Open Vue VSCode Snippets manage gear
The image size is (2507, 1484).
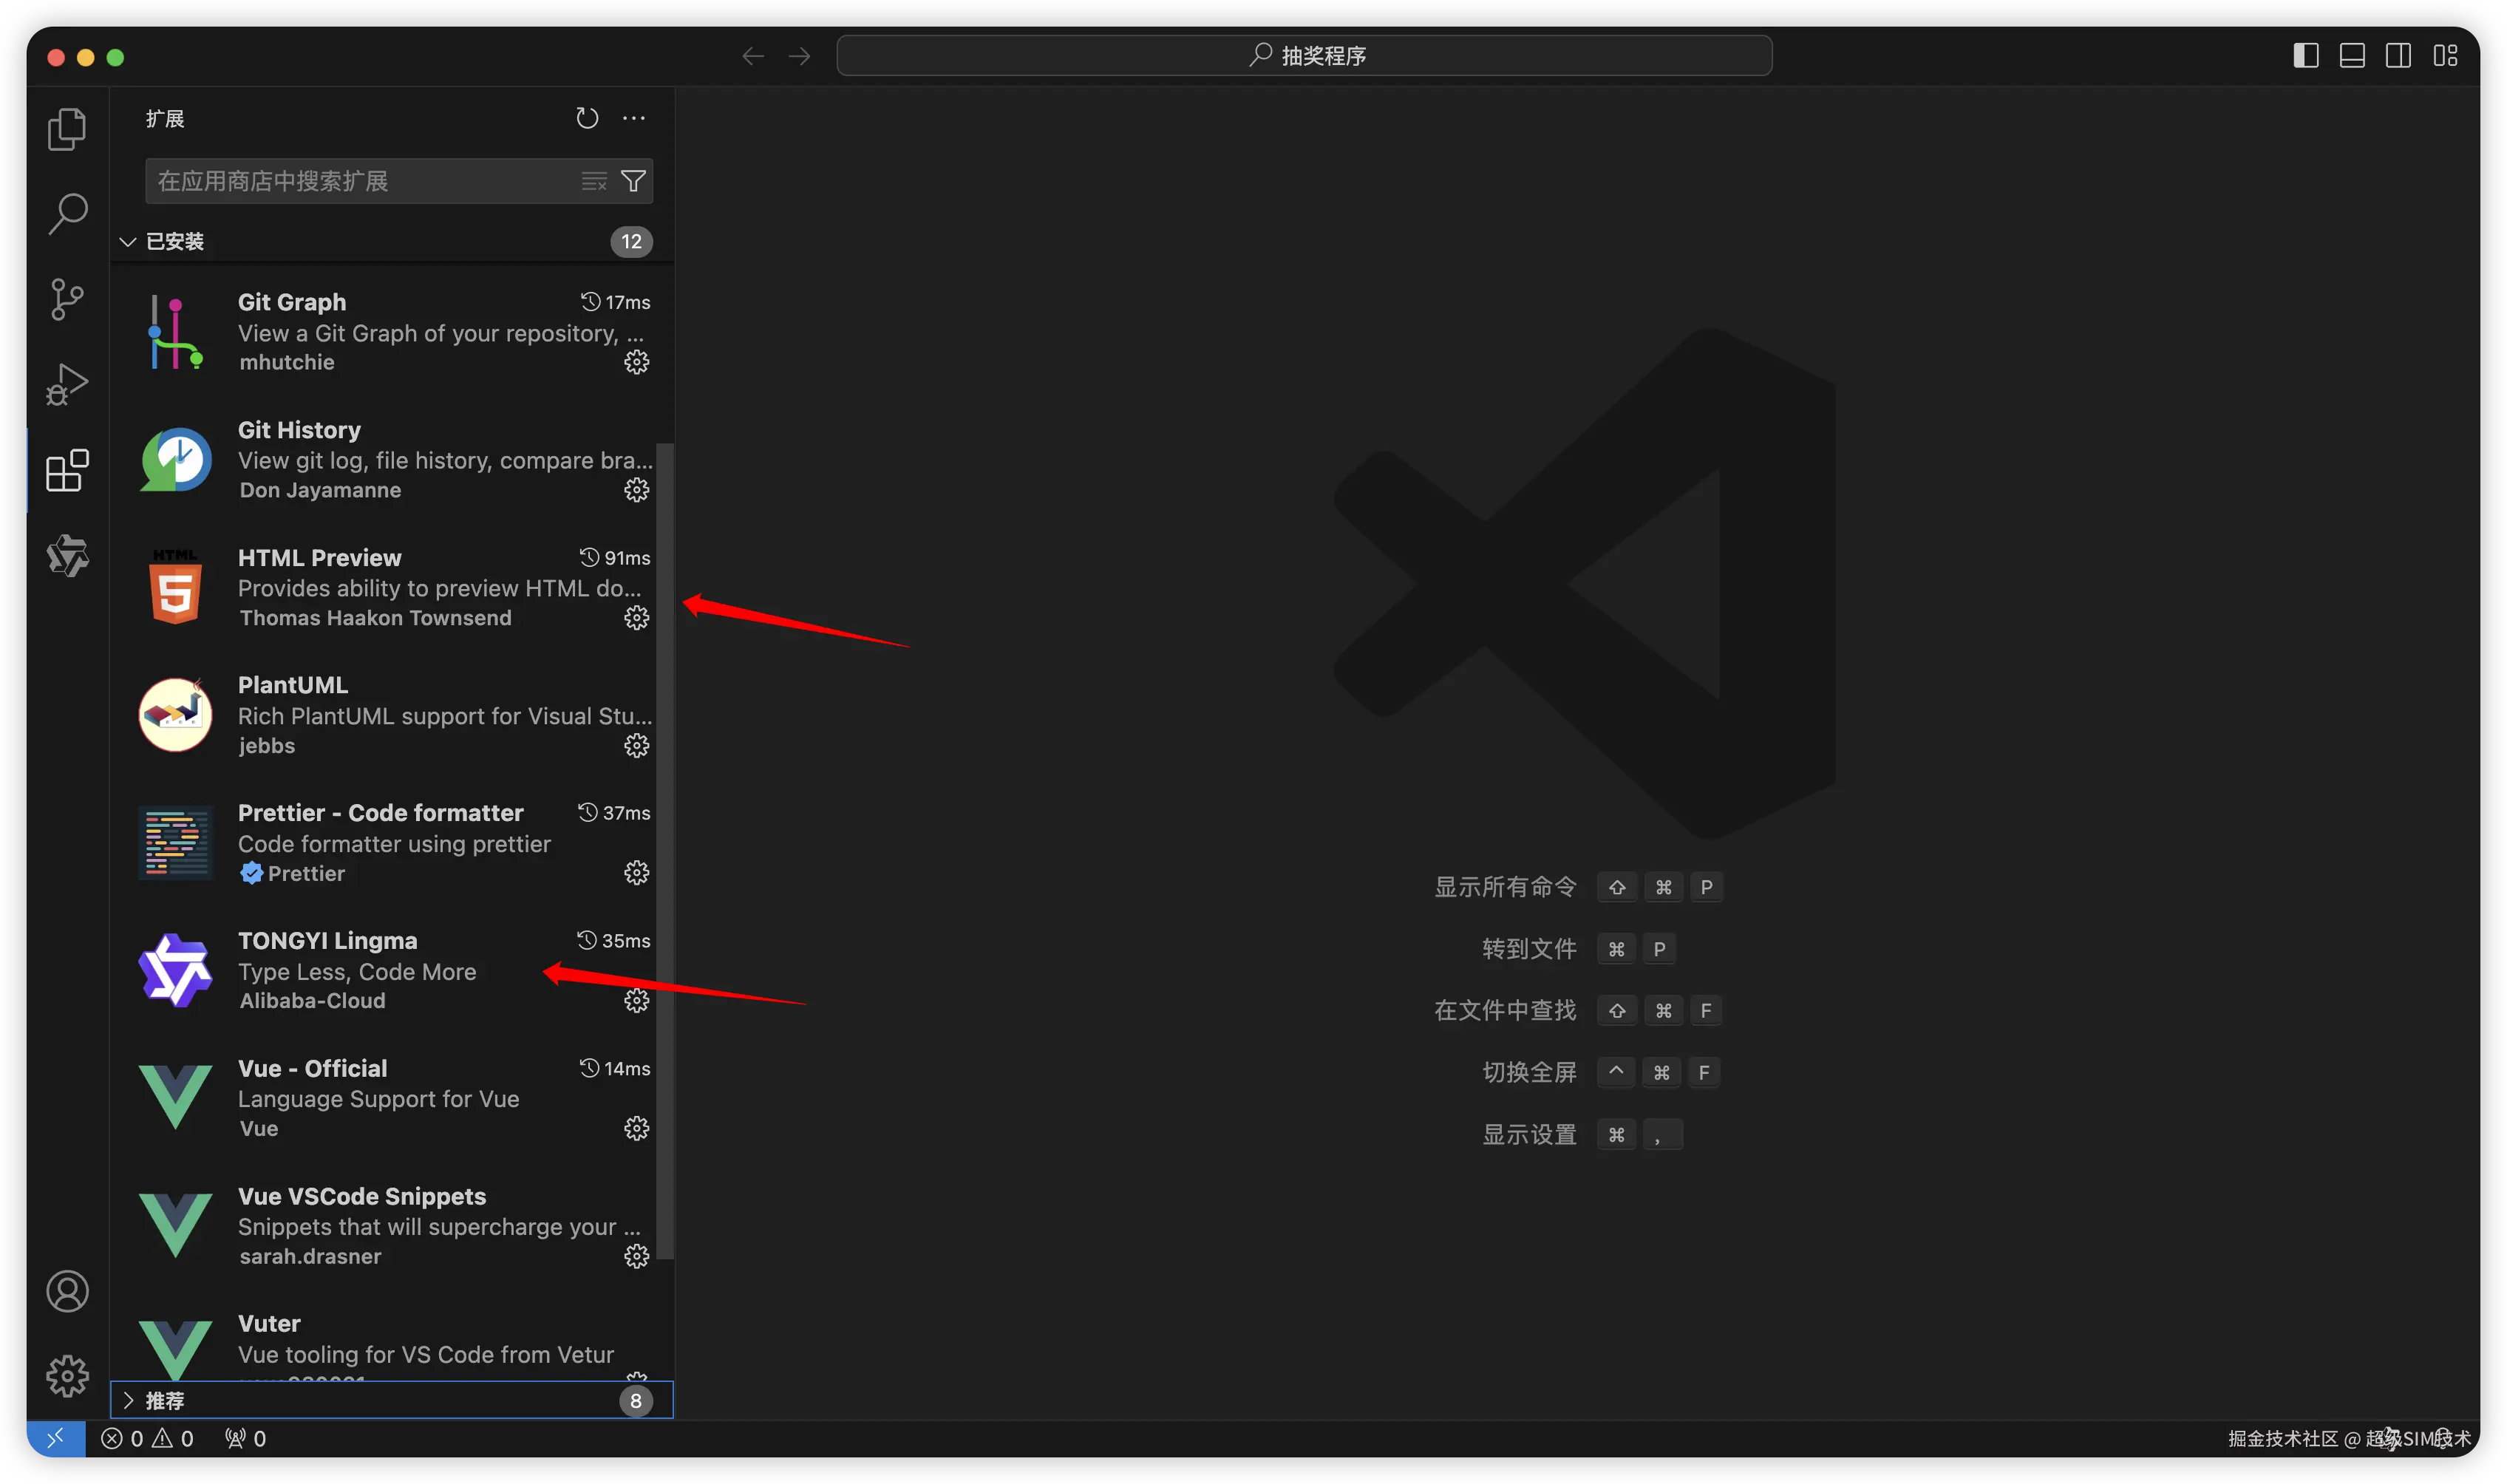click(x=637, y=1257)
